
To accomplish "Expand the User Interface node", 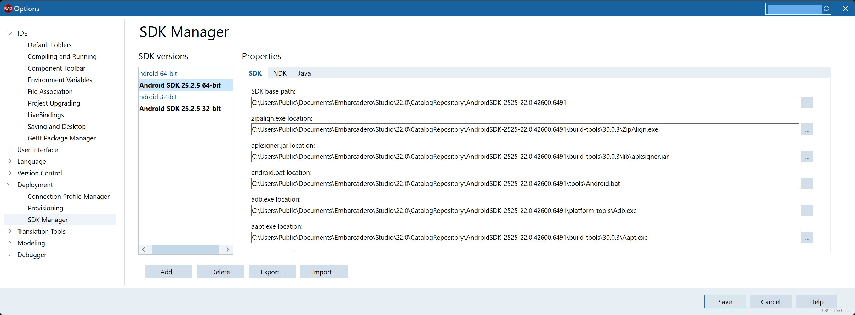I will click(10, 150).
